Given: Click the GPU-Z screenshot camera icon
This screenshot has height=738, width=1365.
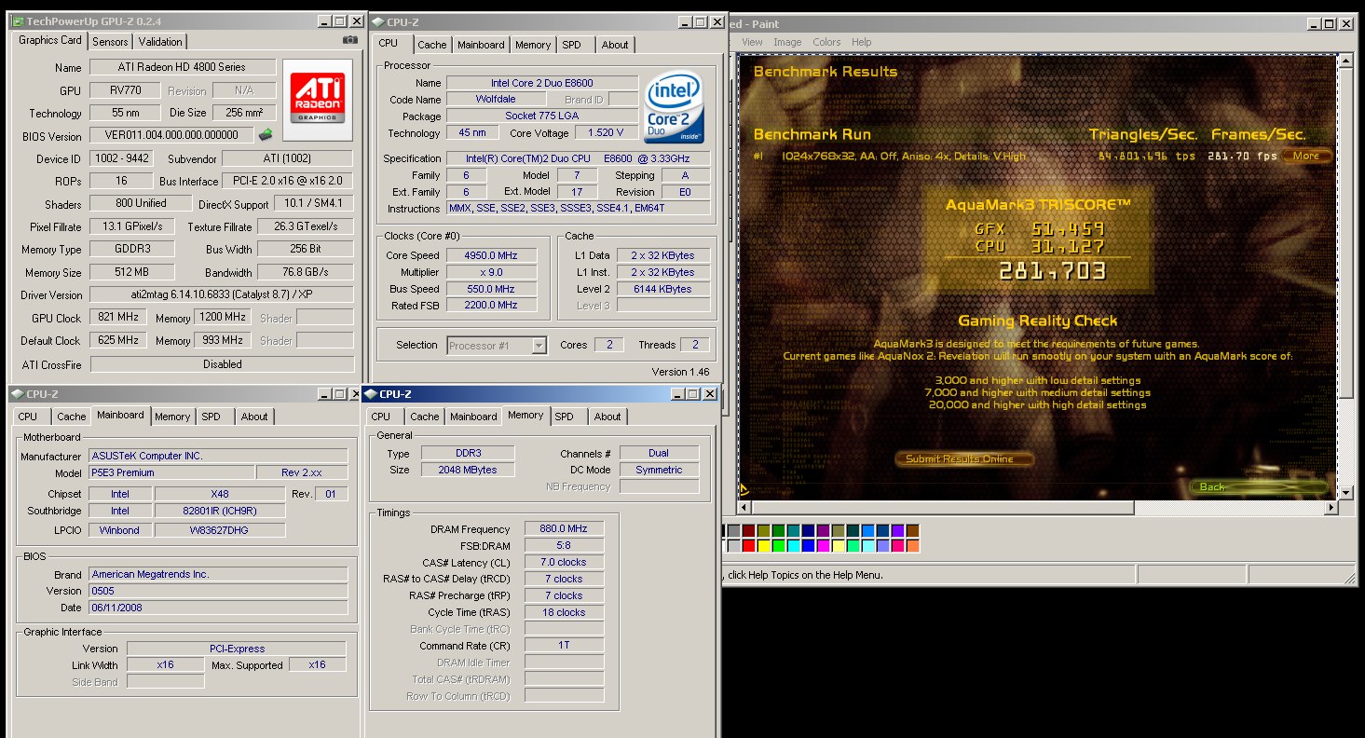Looking at the screenshot, I should (349, 40).
